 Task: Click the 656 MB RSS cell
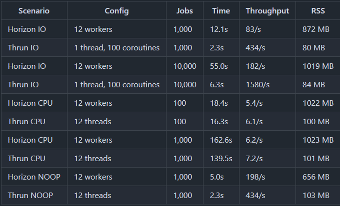coord(315,177)
